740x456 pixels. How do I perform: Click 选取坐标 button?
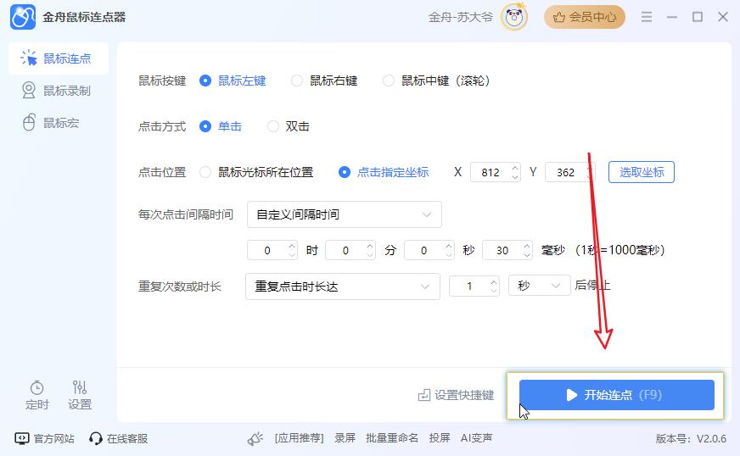point(641,172)
